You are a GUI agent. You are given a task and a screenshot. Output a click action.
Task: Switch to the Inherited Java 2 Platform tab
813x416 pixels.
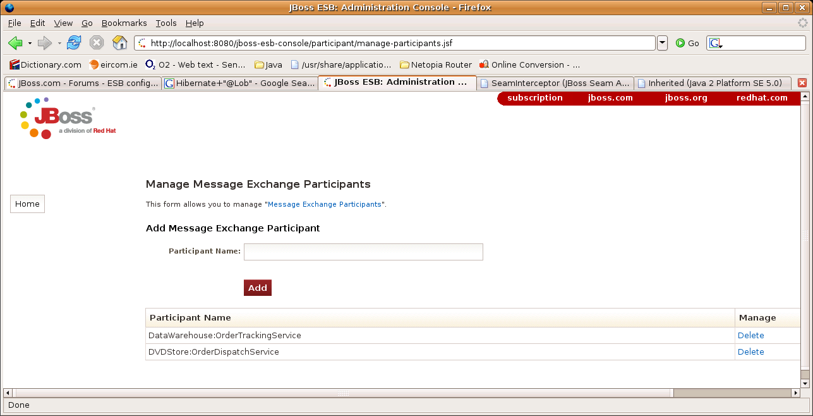point(713,83)
